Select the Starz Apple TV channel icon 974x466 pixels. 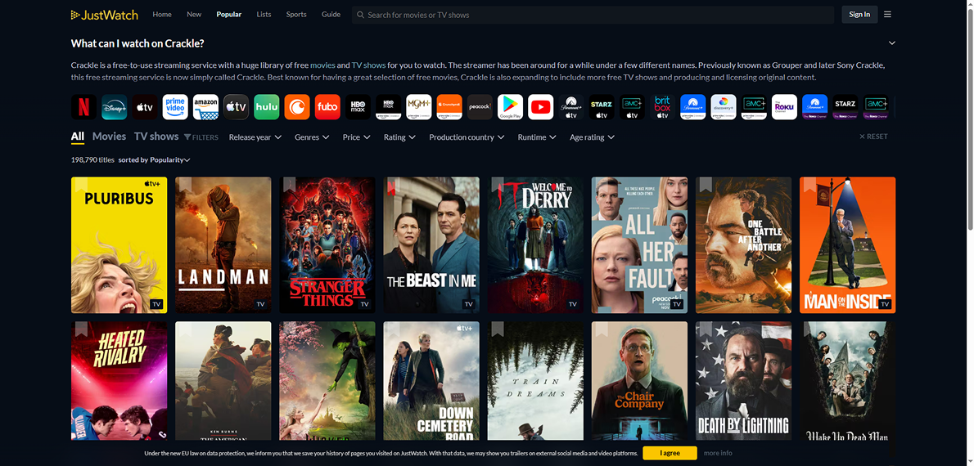click(602, 107)
